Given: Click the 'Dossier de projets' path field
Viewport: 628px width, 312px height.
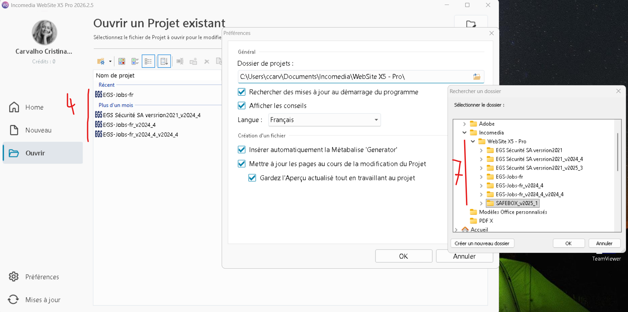Looking at the screenshot, I should click(361, 77).
